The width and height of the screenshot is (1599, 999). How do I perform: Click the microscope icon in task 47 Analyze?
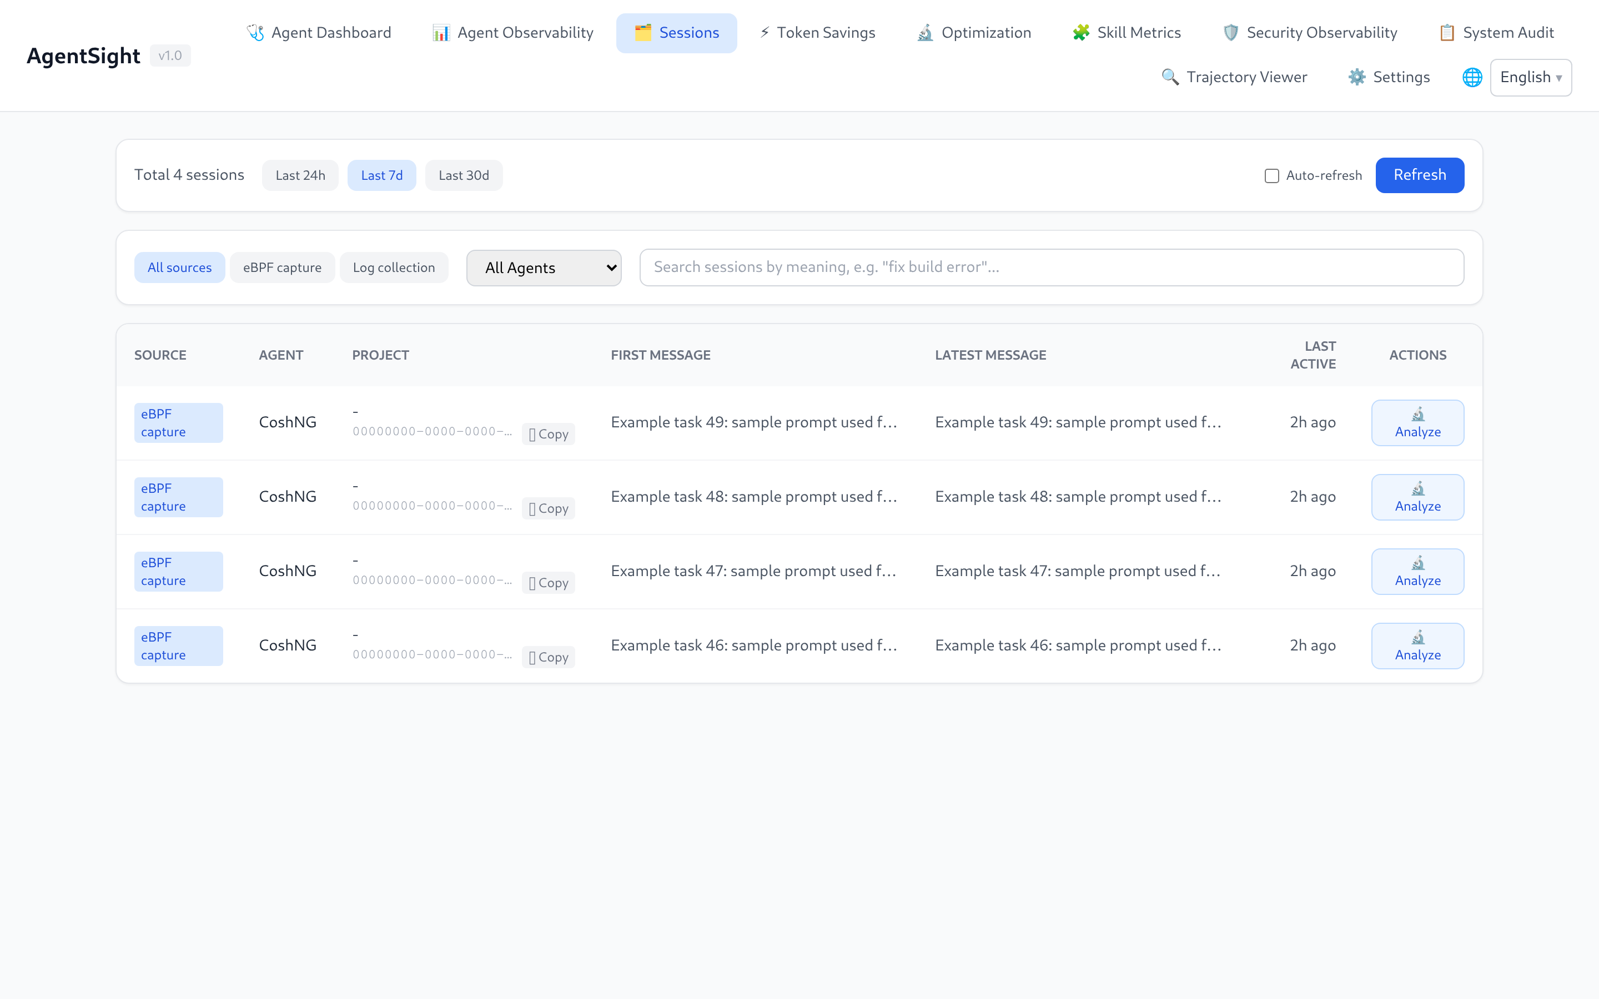1418,563
